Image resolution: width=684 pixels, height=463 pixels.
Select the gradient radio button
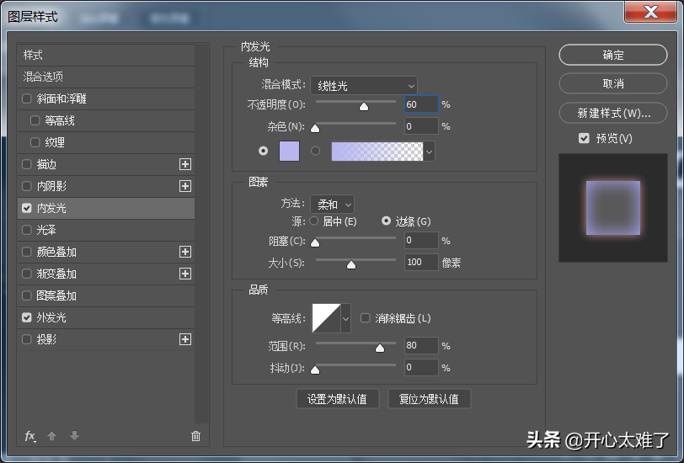click(x=315, y=151)
